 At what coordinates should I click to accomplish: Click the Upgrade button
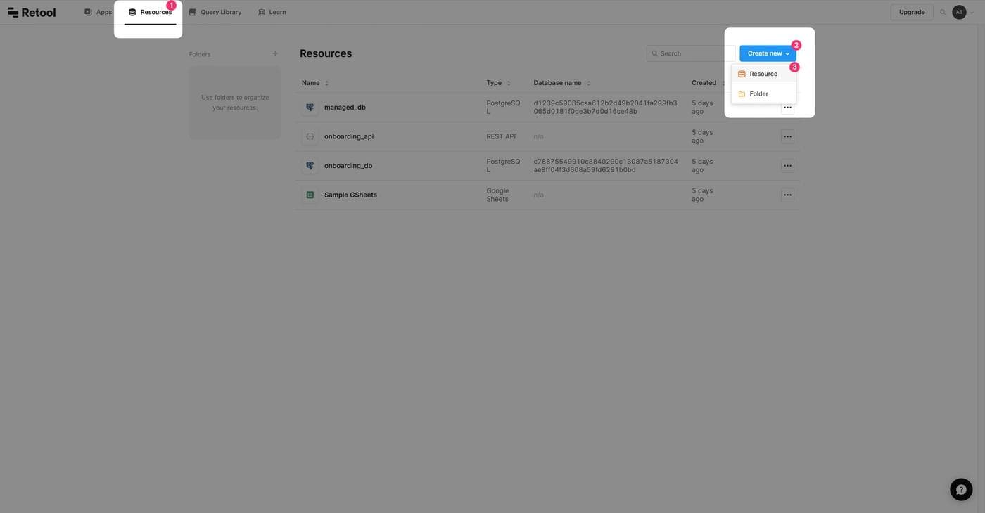(912, 12)
